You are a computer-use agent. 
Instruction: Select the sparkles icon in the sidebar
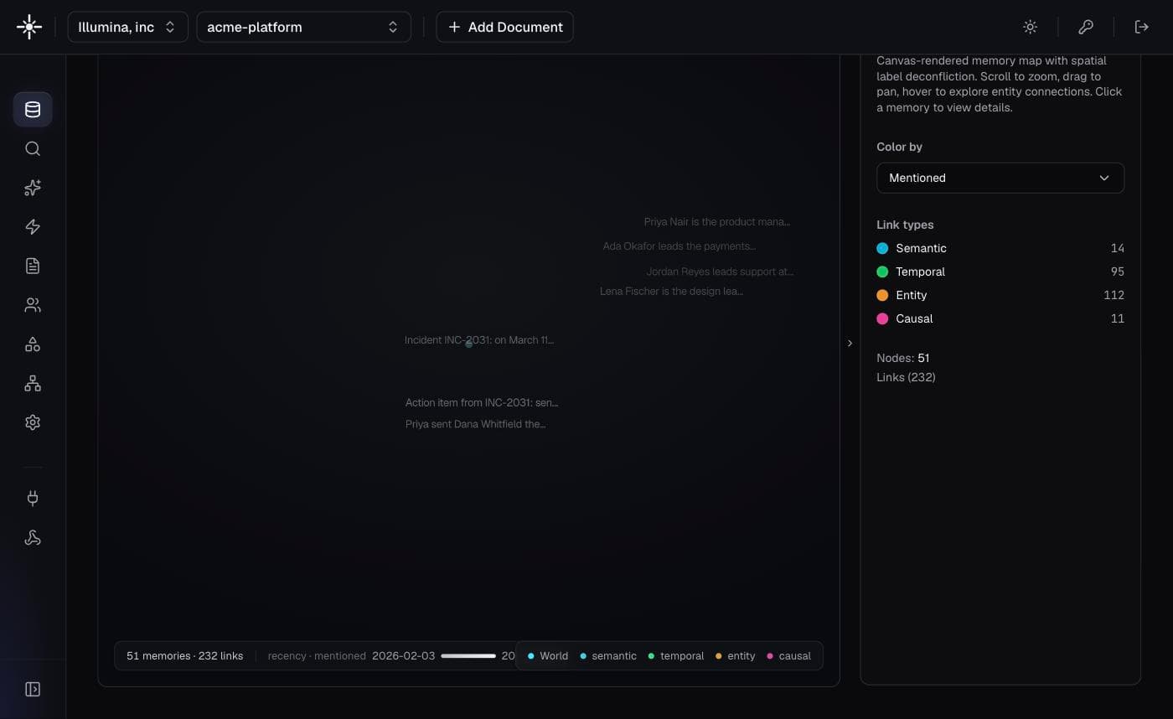pos(33,188)
